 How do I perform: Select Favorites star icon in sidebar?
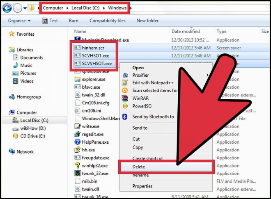tap(11, 34)
